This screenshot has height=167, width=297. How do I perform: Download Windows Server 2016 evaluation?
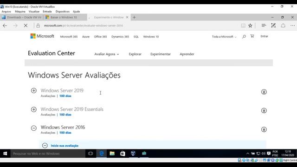click(264, 129)
